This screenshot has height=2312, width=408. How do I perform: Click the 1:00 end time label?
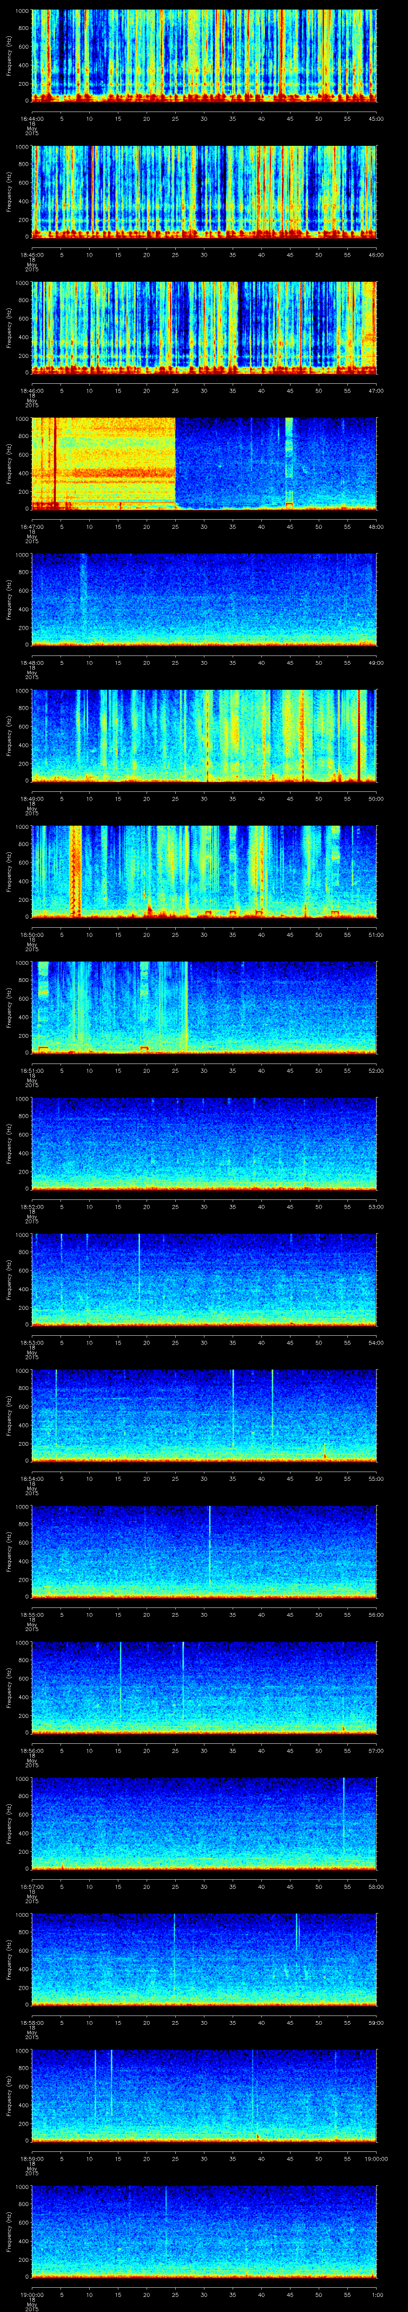[x=377, y=2294]
